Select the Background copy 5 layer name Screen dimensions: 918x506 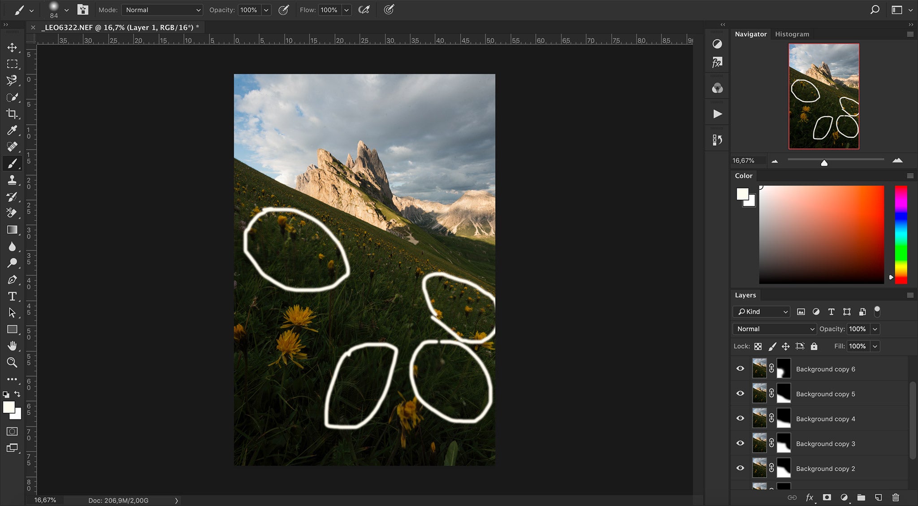pos(825,394)
